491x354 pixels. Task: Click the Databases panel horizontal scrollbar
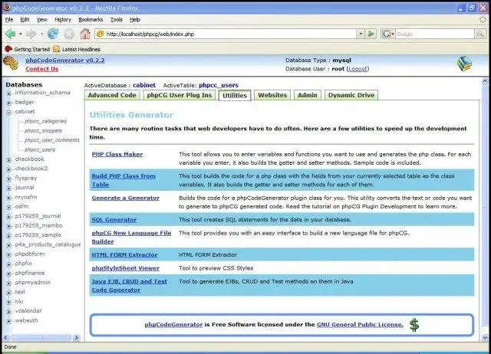(x=41, y=338)
